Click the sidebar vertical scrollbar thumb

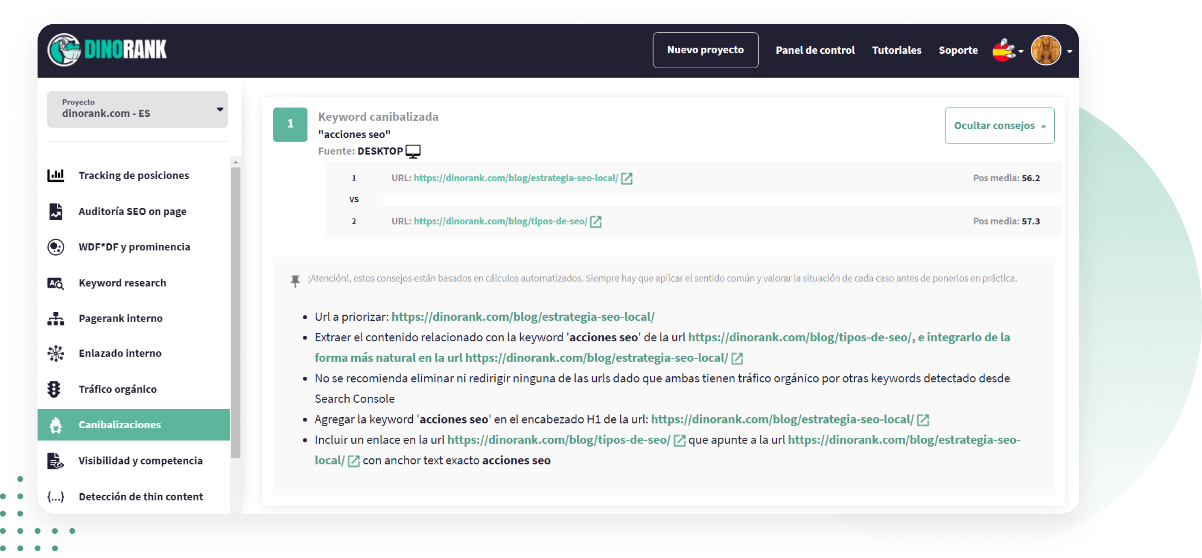pyautogui.click(x=236, y=313)
